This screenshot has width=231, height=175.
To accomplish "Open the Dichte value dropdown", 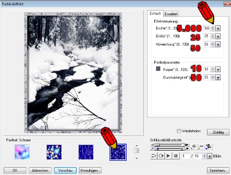I will tap(218, 29).
